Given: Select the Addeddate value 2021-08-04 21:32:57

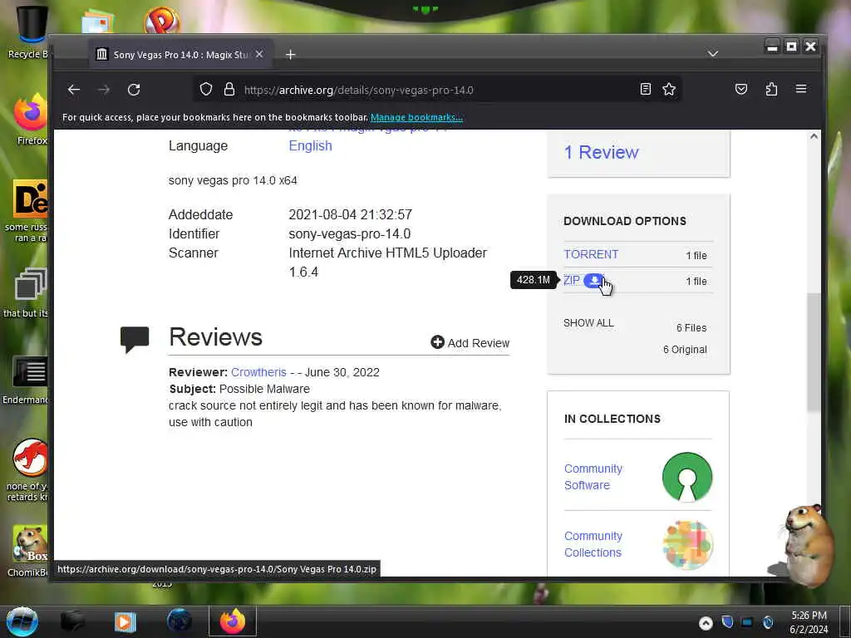Looking at the screenshot, I should (350, 215).
